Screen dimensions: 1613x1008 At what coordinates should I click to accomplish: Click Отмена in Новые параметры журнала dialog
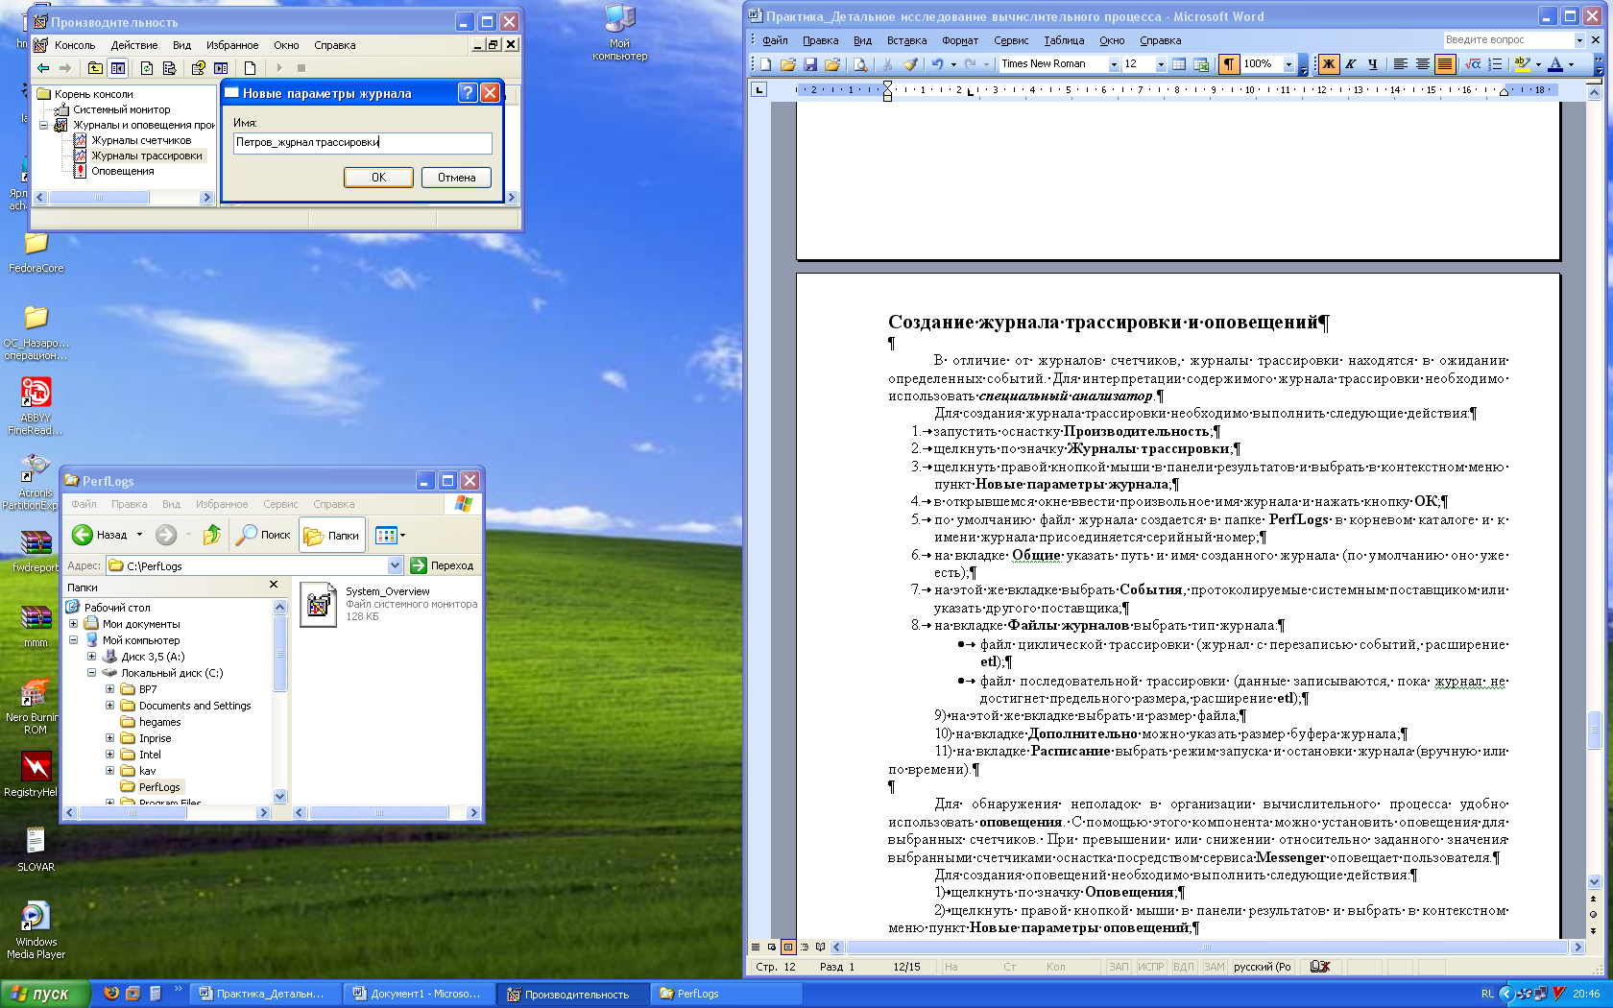click(456, 178)
